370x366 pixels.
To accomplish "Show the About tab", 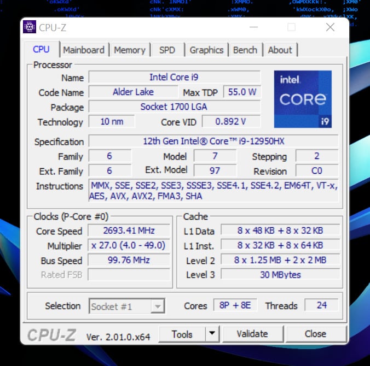I will tap(280, 50).
